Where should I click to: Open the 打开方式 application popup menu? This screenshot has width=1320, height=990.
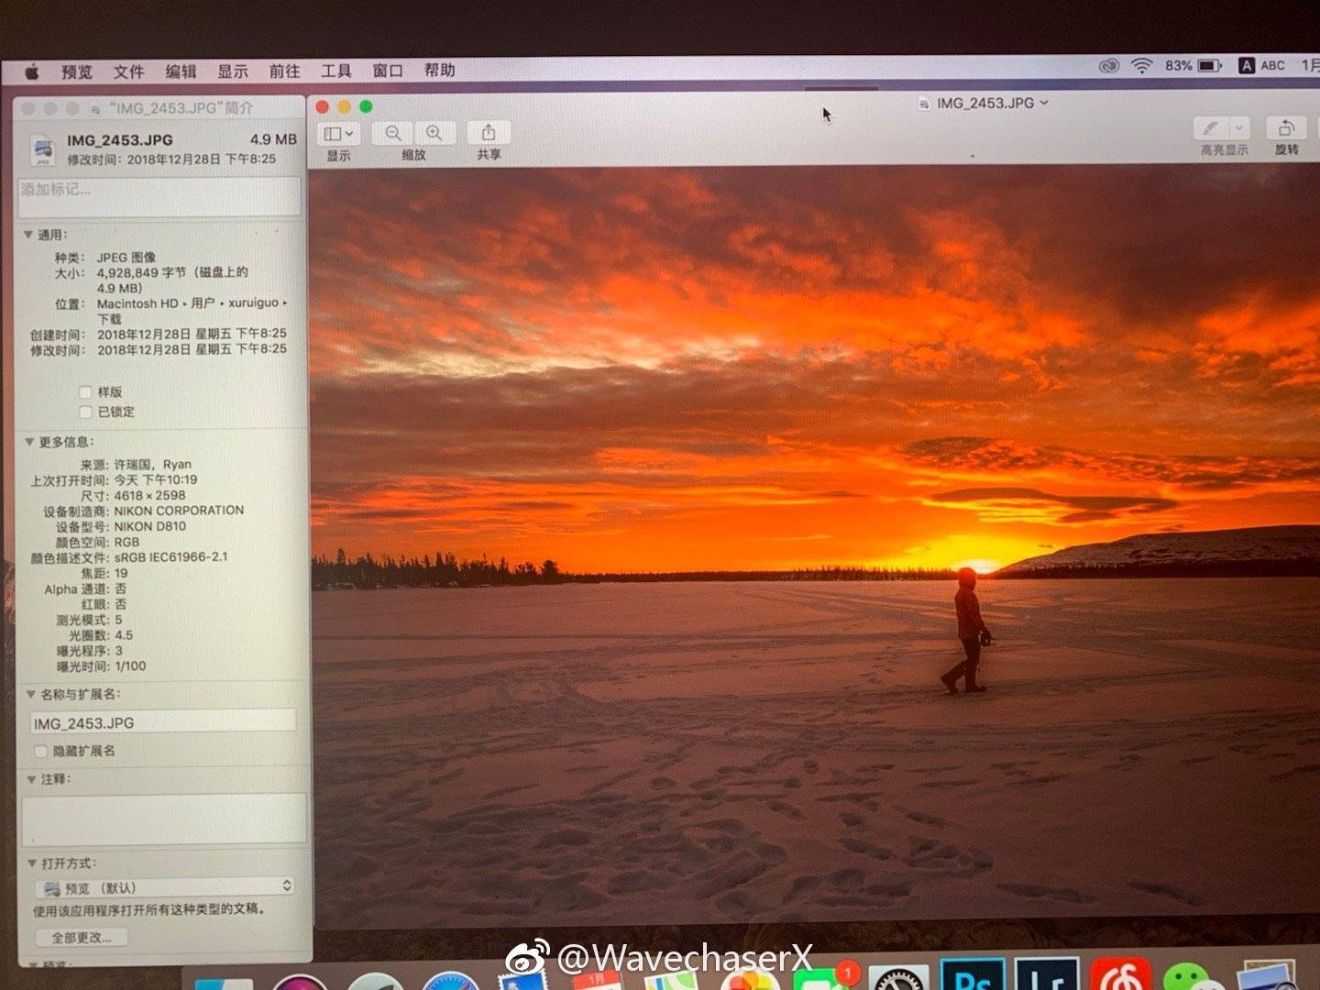pyautogui.click(x=165, y=887)
